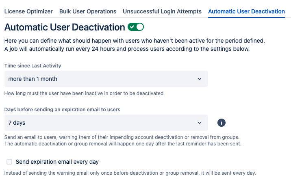Click the chevron in the 1 month dropdown
The width and height of the screenshot is (291, 182).
click(200, 79)
